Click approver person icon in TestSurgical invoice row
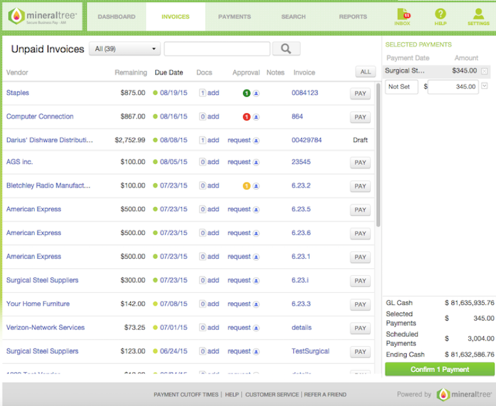 pyautogui.click(x=256, y=352)
